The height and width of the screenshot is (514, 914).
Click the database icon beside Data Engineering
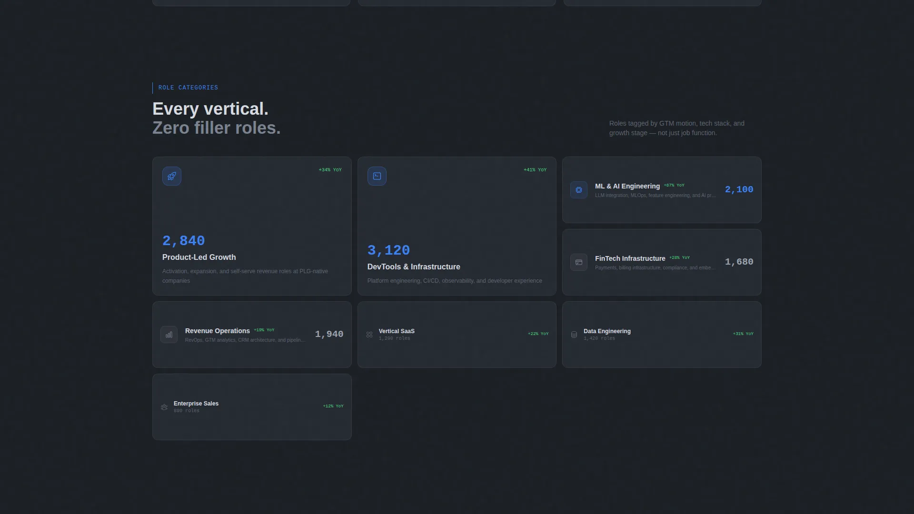pyautogui.click(x=574, y=335)
